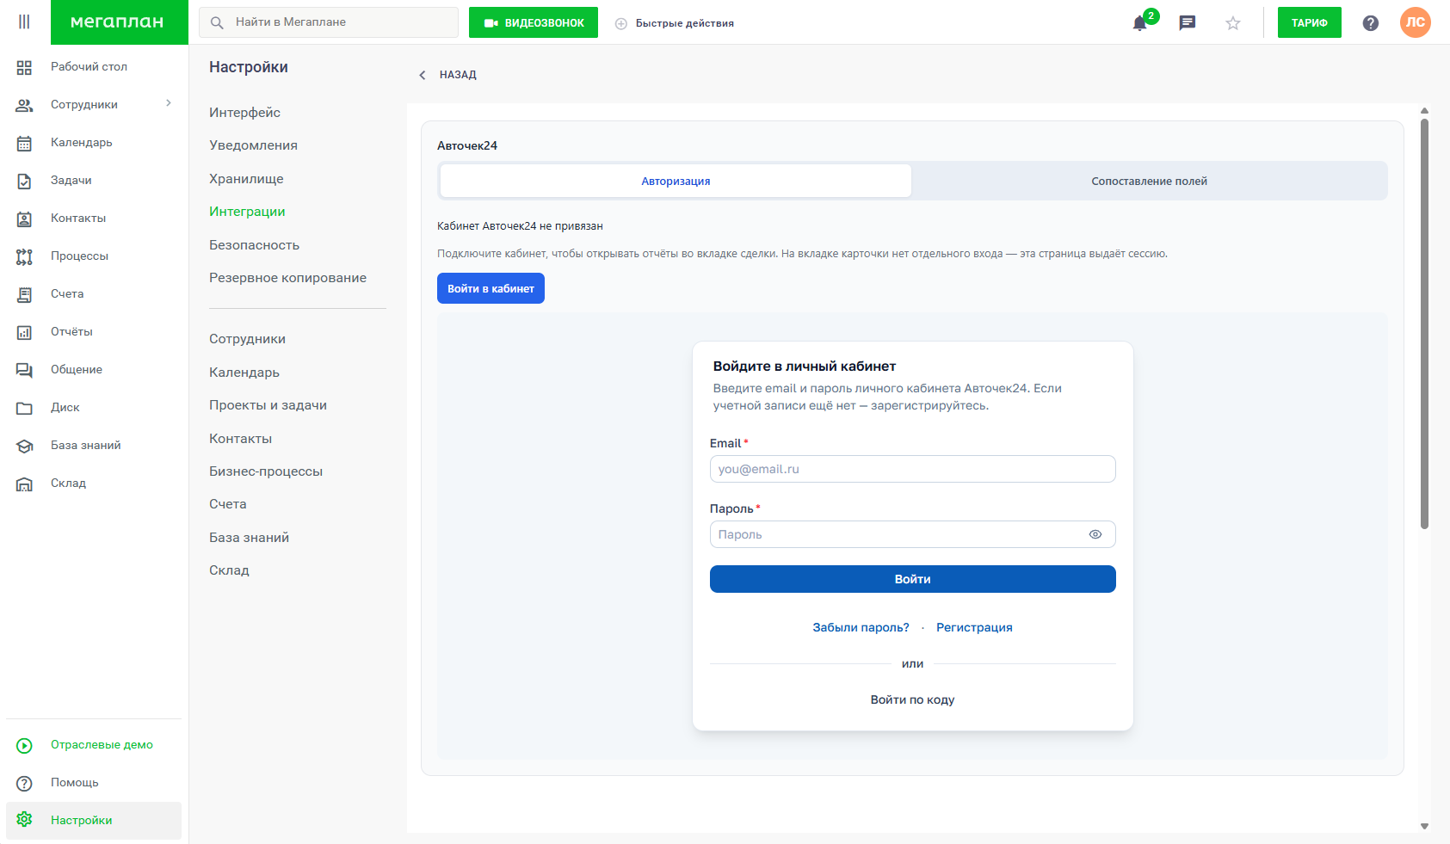Viewport: 1450px width, 844px height.
Task: Switch to the Сопоставление полей tab
Action: click(1149, 181)
